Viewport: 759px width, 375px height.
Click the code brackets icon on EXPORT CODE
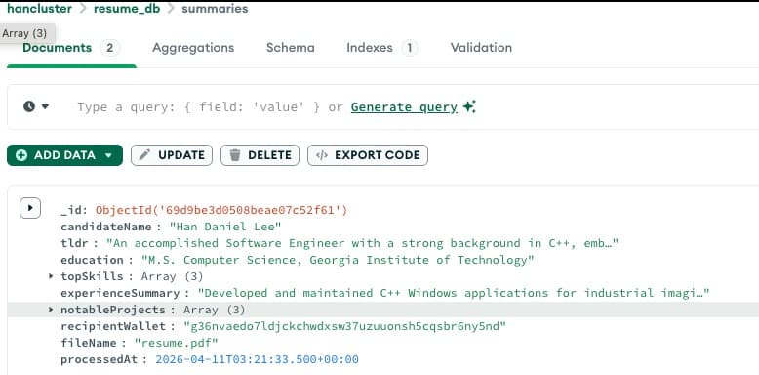[321, 155]
